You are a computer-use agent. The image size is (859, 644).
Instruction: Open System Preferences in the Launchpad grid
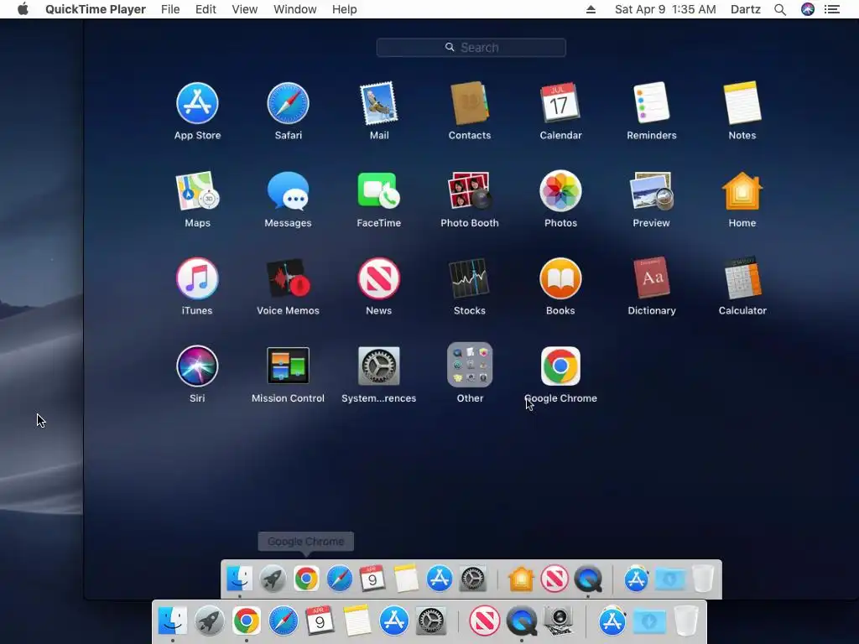379,366
